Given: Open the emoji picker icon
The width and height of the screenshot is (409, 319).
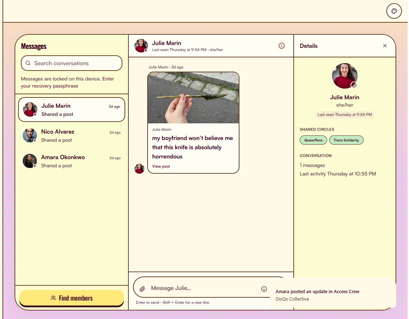Looking at the screenshot, I should (264, 289).
